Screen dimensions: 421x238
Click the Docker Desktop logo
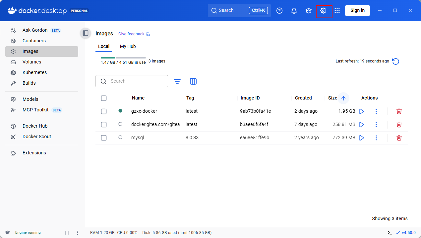tap(37, 11)
